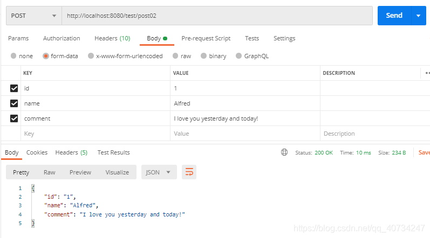Click the value 'I love you yesterday and today!'
This screenshot has height=238, width=430.
[x=216, y=118]
